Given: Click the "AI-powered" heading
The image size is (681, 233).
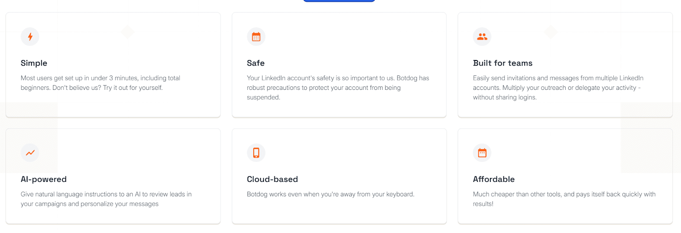Looking at the screenshot, I should coord(44,179).
